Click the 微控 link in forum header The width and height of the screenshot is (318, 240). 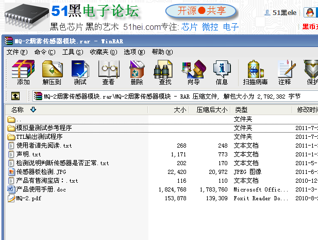pyautogui.click(x=210, y=27)
